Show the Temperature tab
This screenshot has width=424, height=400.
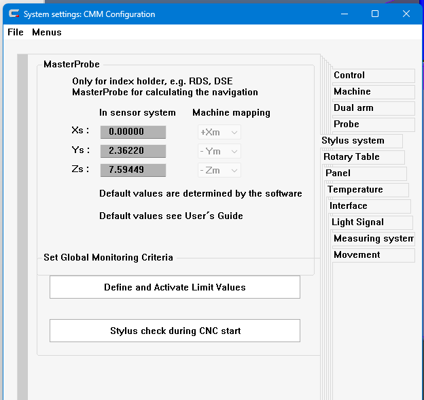pos(367,190)
